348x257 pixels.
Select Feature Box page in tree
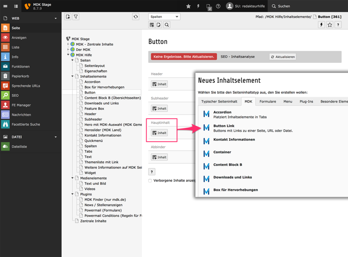[94, 109]
